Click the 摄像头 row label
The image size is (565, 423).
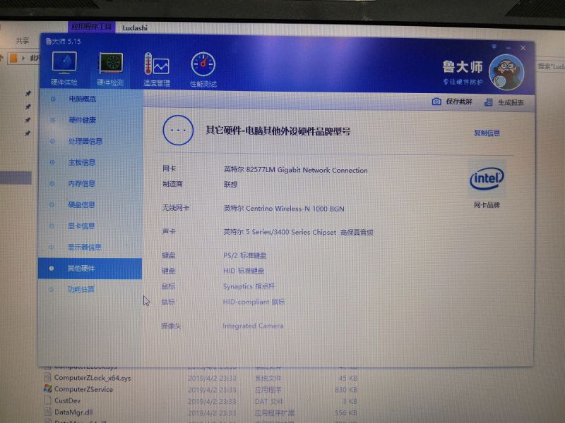click(x=171, y=326)
